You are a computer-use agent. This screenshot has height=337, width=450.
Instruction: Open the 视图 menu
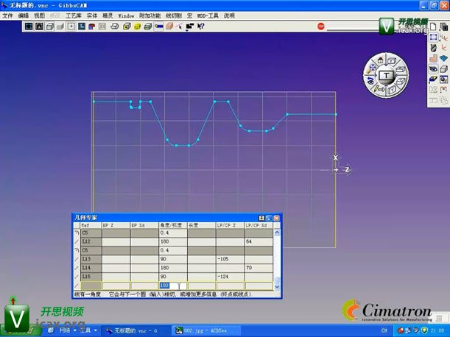39,15
